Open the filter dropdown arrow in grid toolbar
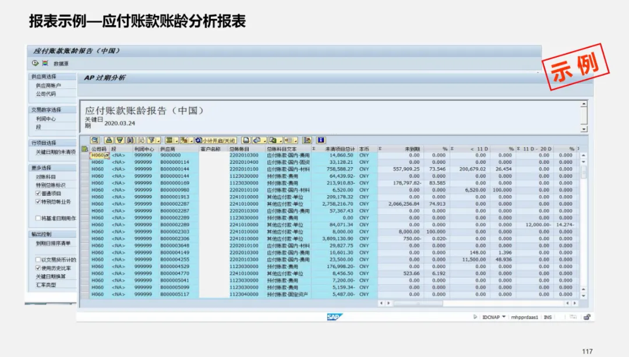Image resolution: width=629 pixels, height=357 pixels. 158,141
